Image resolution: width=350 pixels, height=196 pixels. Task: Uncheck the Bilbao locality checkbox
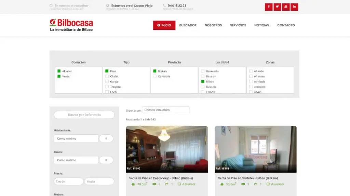click(203, 81)
